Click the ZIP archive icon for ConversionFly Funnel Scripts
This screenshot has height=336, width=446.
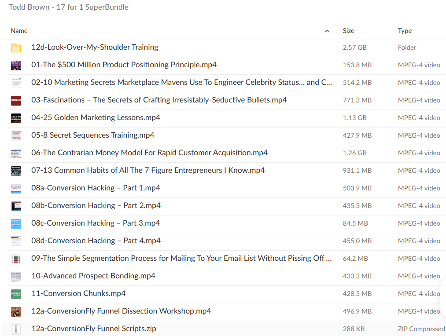16,329
